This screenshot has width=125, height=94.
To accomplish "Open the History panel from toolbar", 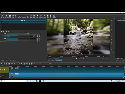I will point(45,16).
